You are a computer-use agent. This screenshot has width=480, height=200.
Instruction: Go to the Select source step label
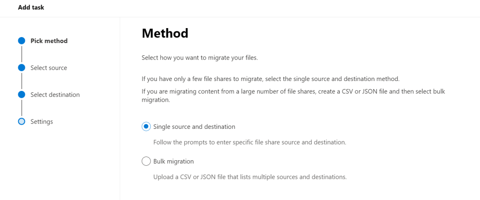coord(49,68)
